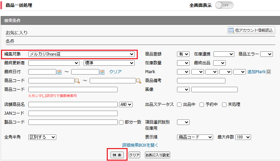The image size is (280, 161).
Task: Open the start date calendar icon
Action: click(x=59, y=72)
